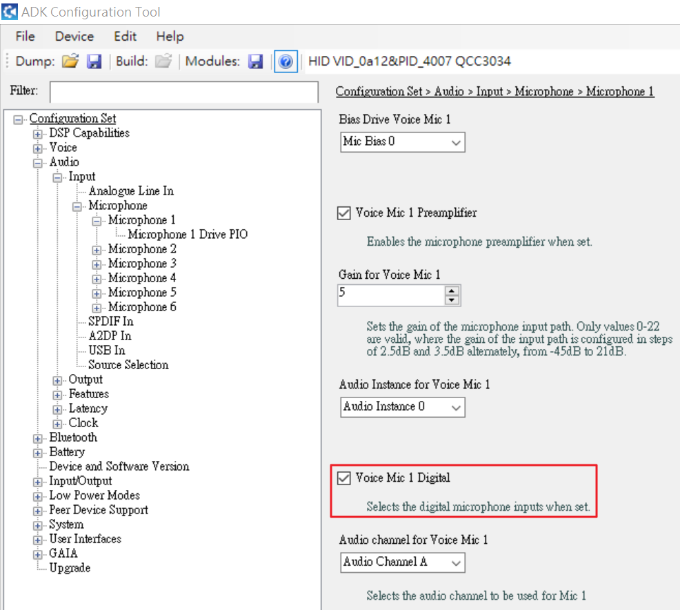Save the dump file icon

[x=94, y=61]
